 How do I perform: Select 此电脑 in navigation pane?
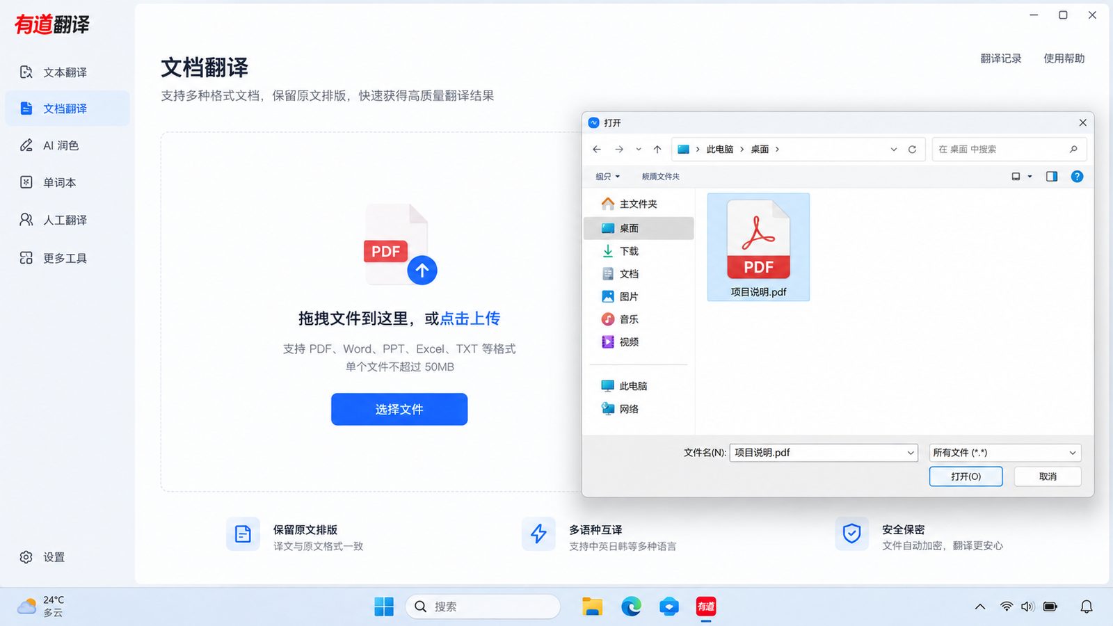click(639, 386)
